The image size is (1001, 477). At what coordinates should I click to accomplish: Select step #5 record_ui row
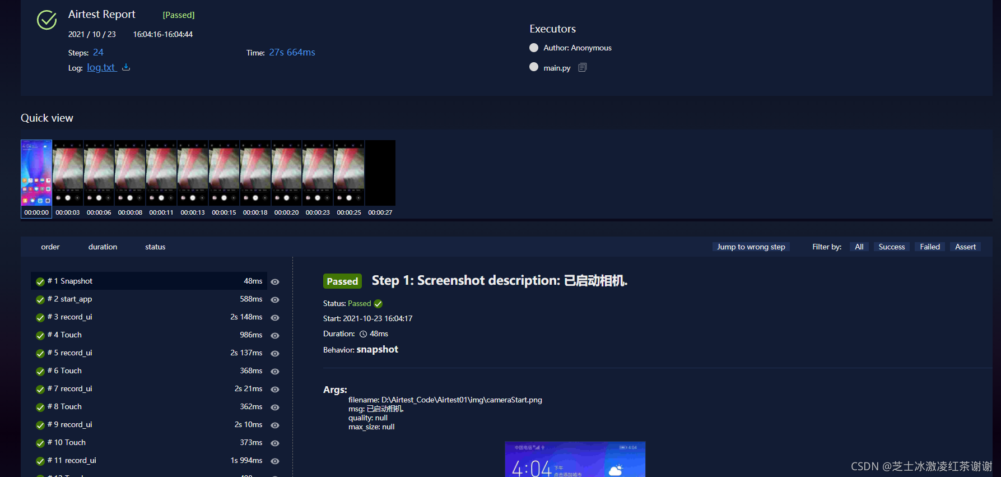[x=149, y=353]
